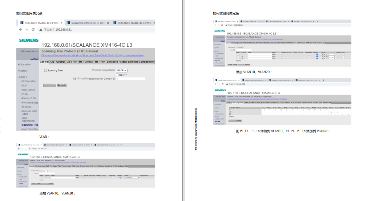Image resolution: width=371 pixels, height=201 pixels.
Task: Switch to the CIST Port tab
Action: [72, 62]
